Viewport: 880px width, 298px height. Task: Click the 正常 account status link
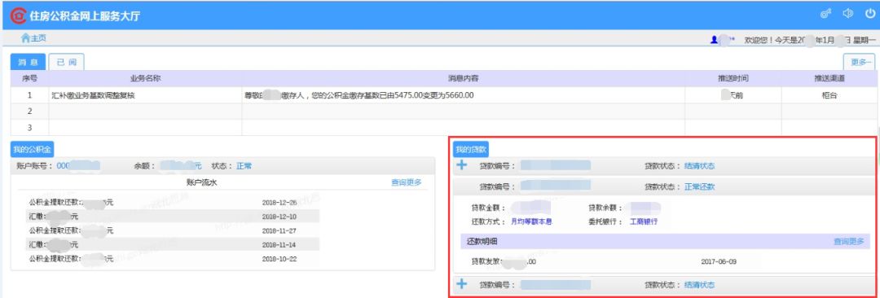coord(244,165)
